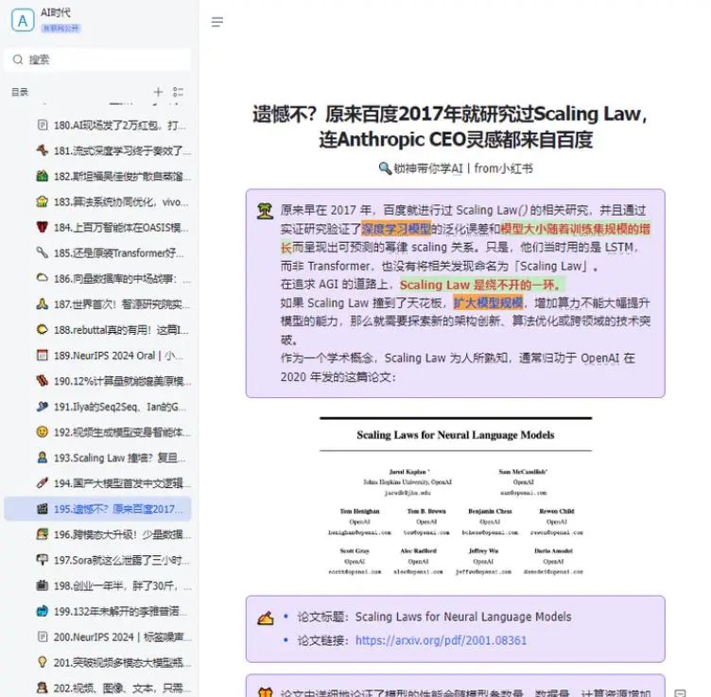
Task: Open document 189.NeurIPS 2024 Oral
Action: point(97,355)
